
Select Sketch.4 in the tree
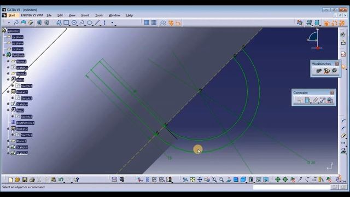(x=22, y=105)
